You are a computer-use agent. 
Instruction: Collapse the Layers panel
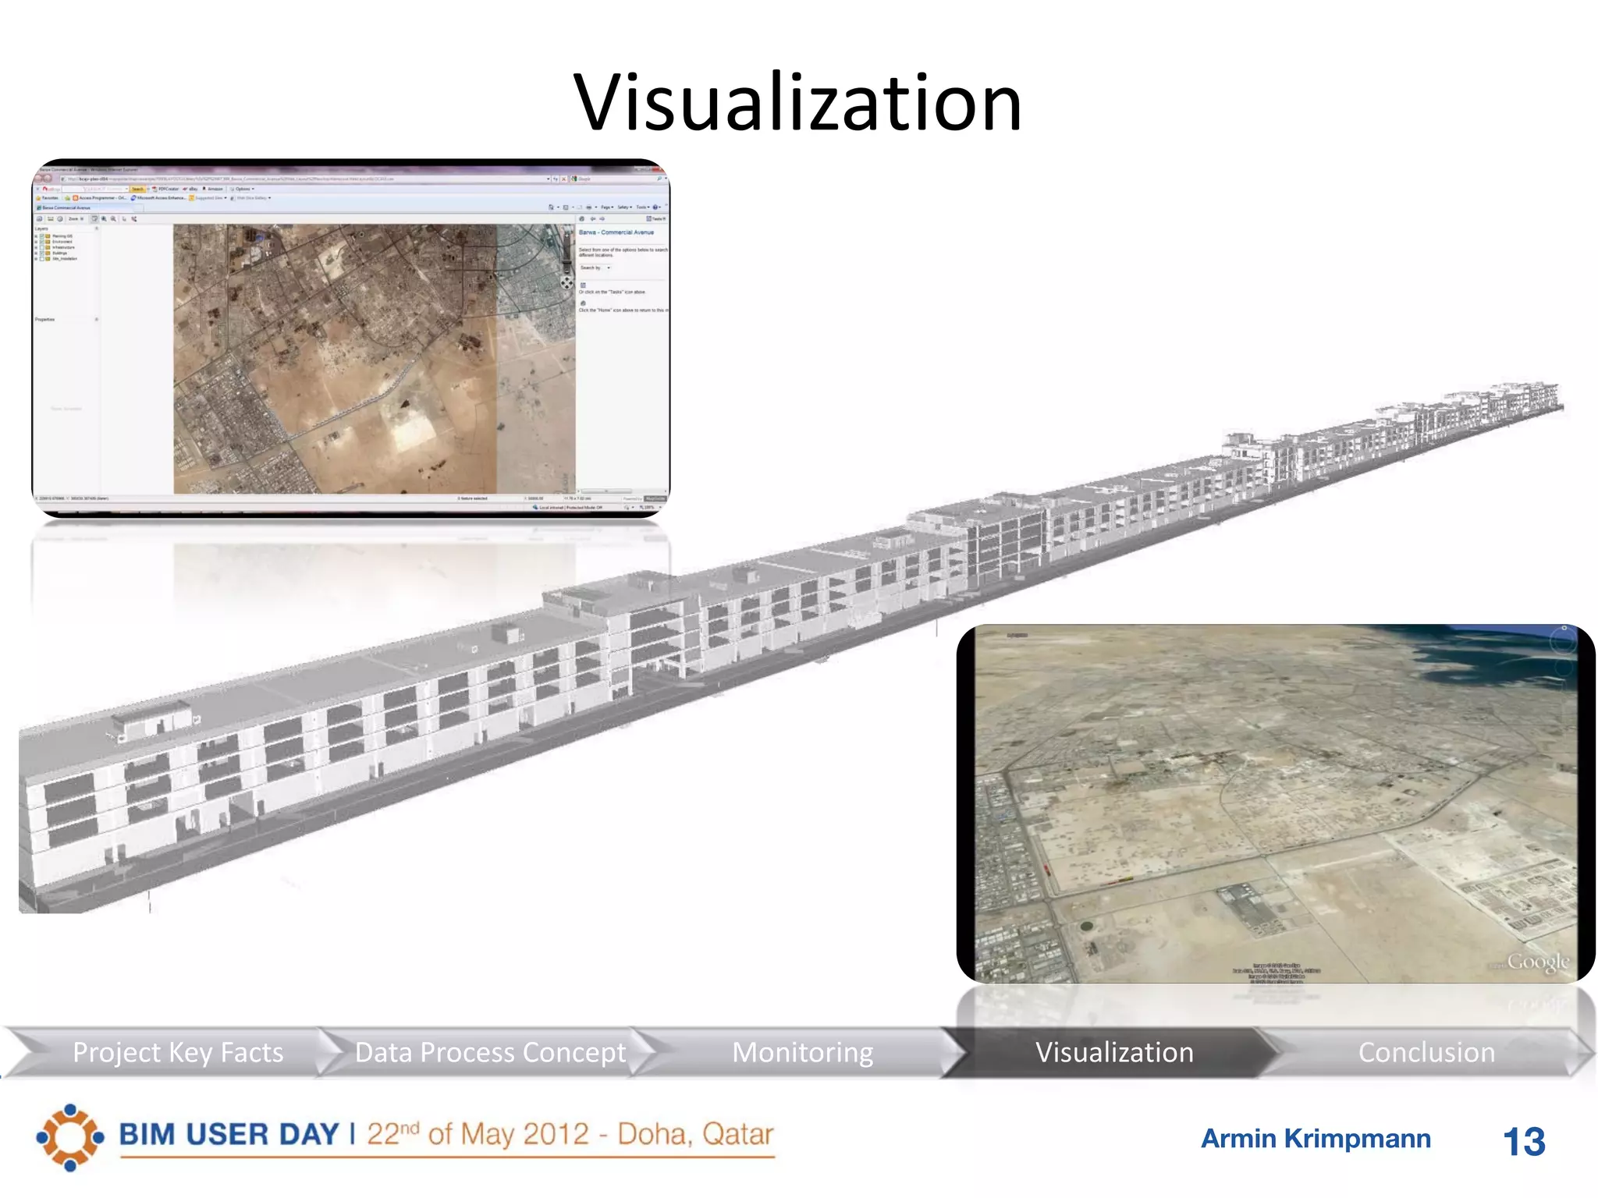pyautogui.click(x=97, y=229)
